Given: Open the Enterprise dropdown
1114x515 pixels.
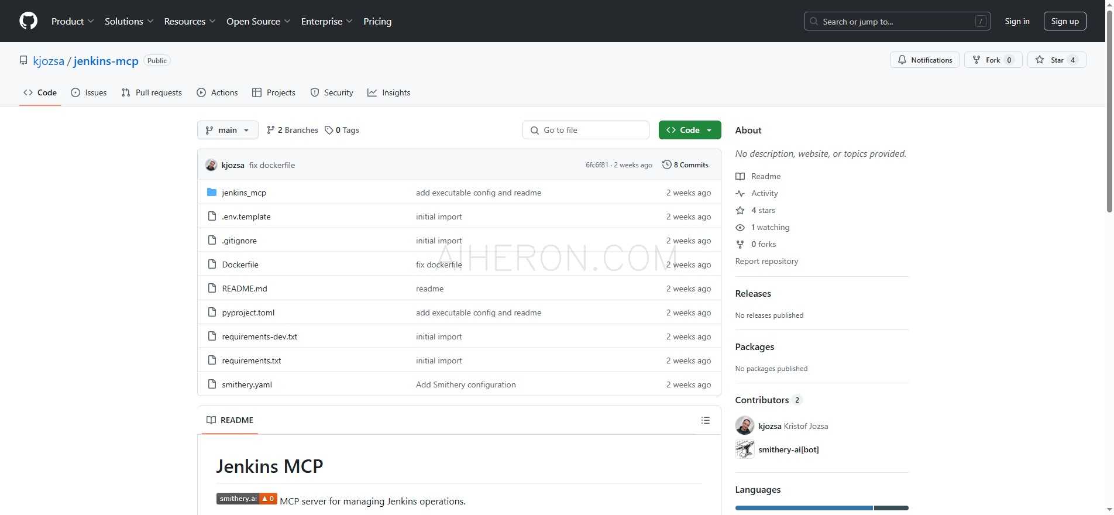Looking at the screenshot, I should [x=326, y=21].
